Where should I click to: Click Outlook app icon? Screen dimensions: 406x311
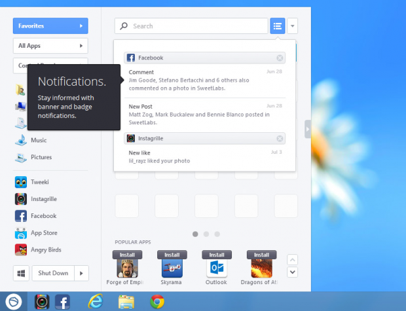217,268
